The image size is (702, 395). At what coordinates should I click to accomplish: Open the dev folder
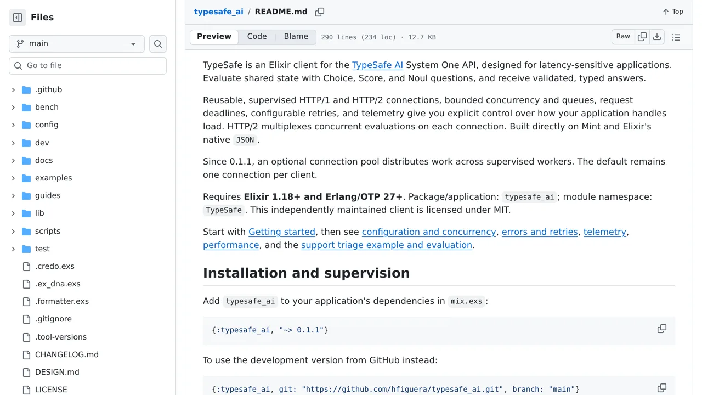tap(42, 143)
